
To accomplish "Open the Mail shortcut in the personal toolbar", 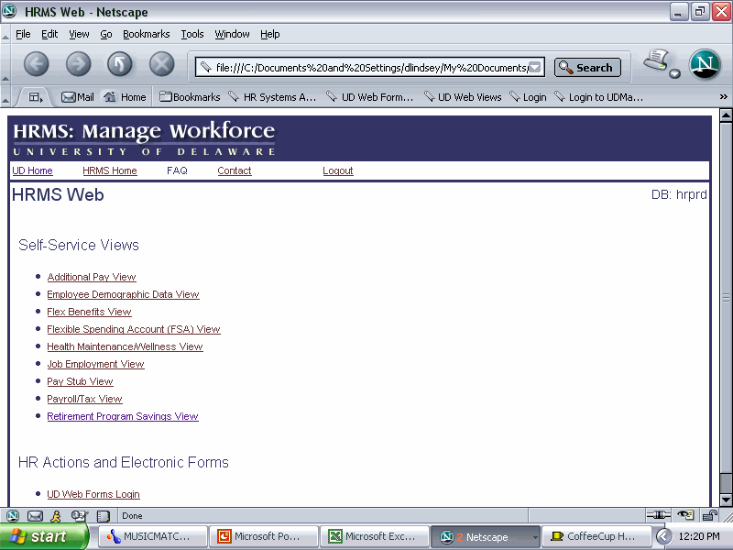I will (77, 97).
